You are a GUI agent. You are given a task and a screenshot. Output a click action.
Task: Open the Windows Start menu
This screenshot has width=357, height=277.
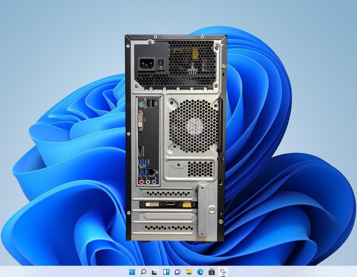click(132, 271)
